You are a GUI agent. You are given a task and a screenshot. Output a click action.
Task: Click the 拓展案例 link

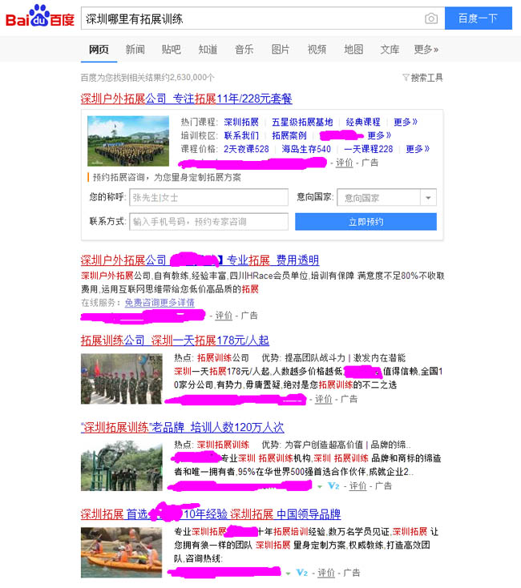289,135
